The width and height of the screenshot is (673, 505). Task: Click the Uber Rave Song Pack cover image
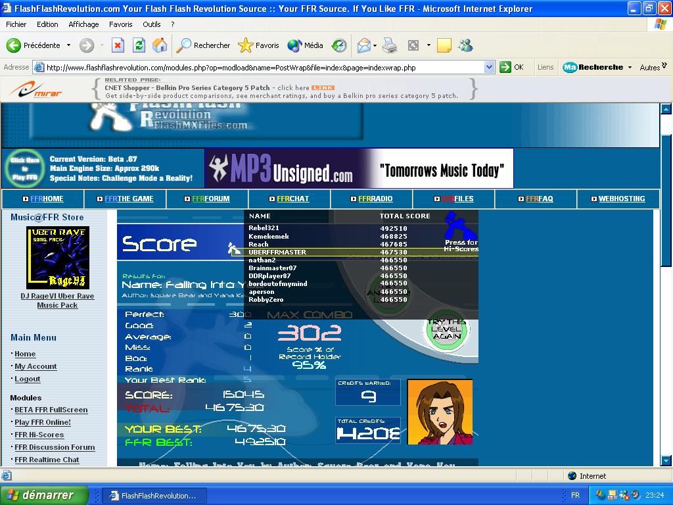tap(58, 258)
